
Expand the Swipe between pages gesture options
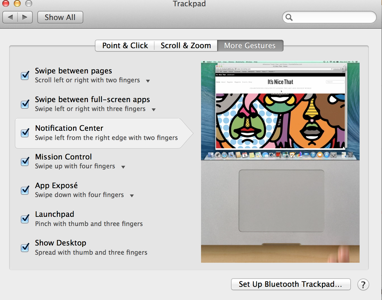148,81
